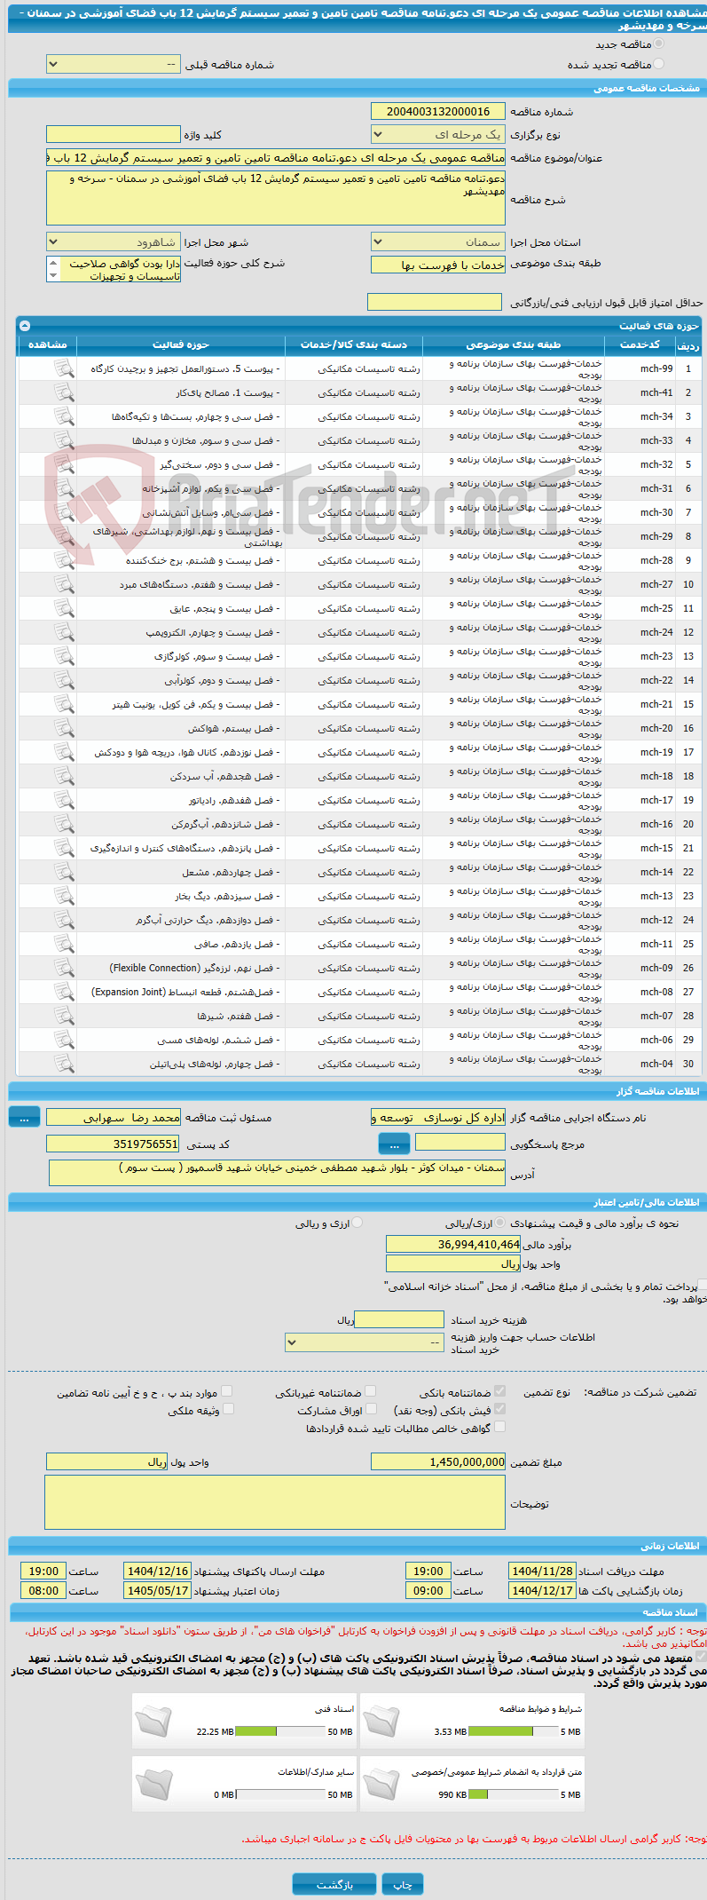This screenshot has width=707, height=1900.
Task: Sort by دسته بندی کالا/خدمات column header
Action: coord(354,344)
